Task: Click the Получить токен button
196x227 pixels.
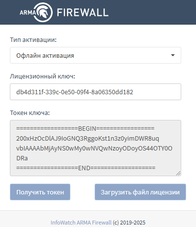Action: point(40,192)
